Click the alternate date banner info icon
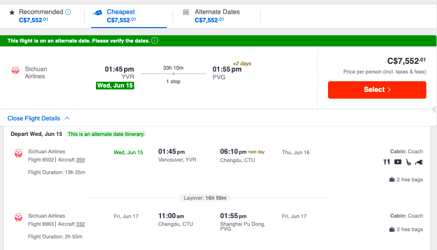 coord(155,41)
